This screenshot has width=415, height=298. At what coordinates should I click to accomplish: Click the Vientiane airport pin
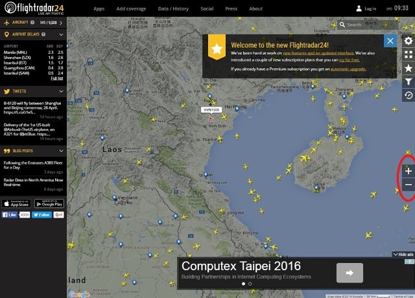[114, 198]
